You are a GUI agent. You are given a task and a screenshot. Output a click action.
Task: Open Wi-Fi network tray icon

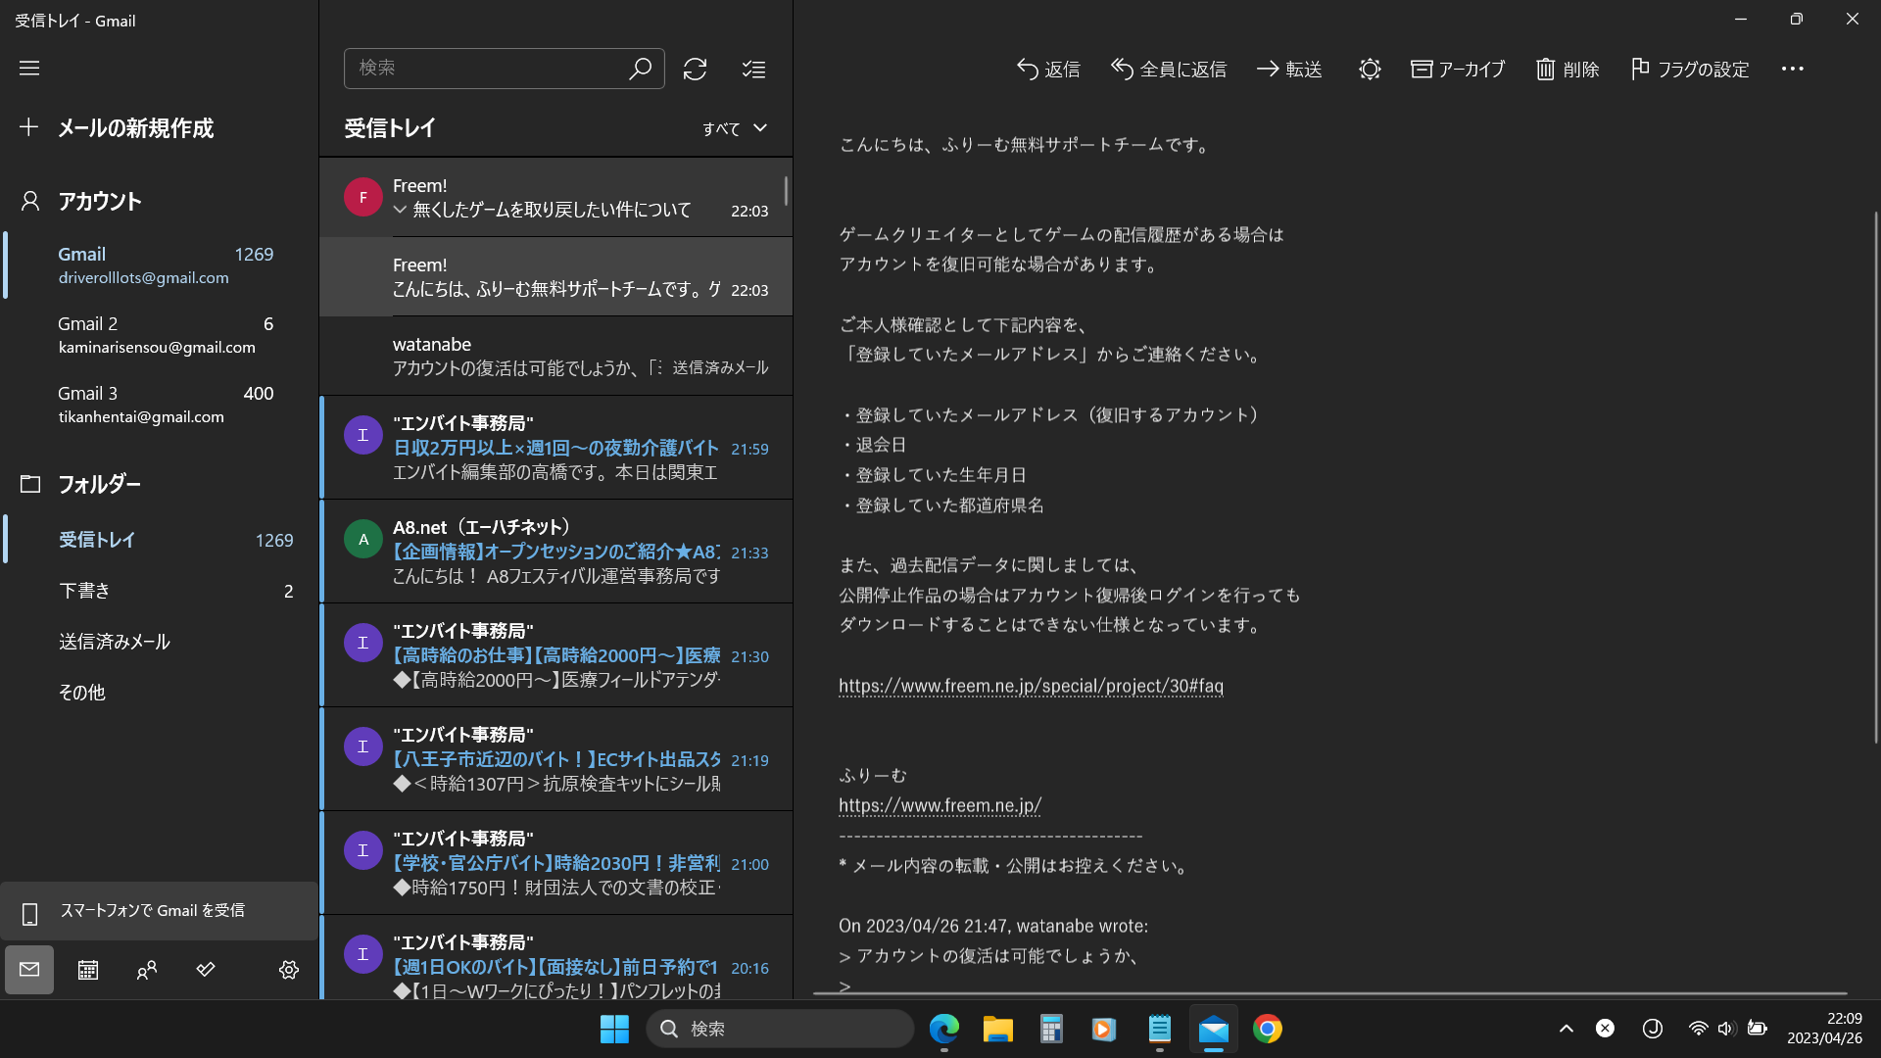(1698, 1029)
